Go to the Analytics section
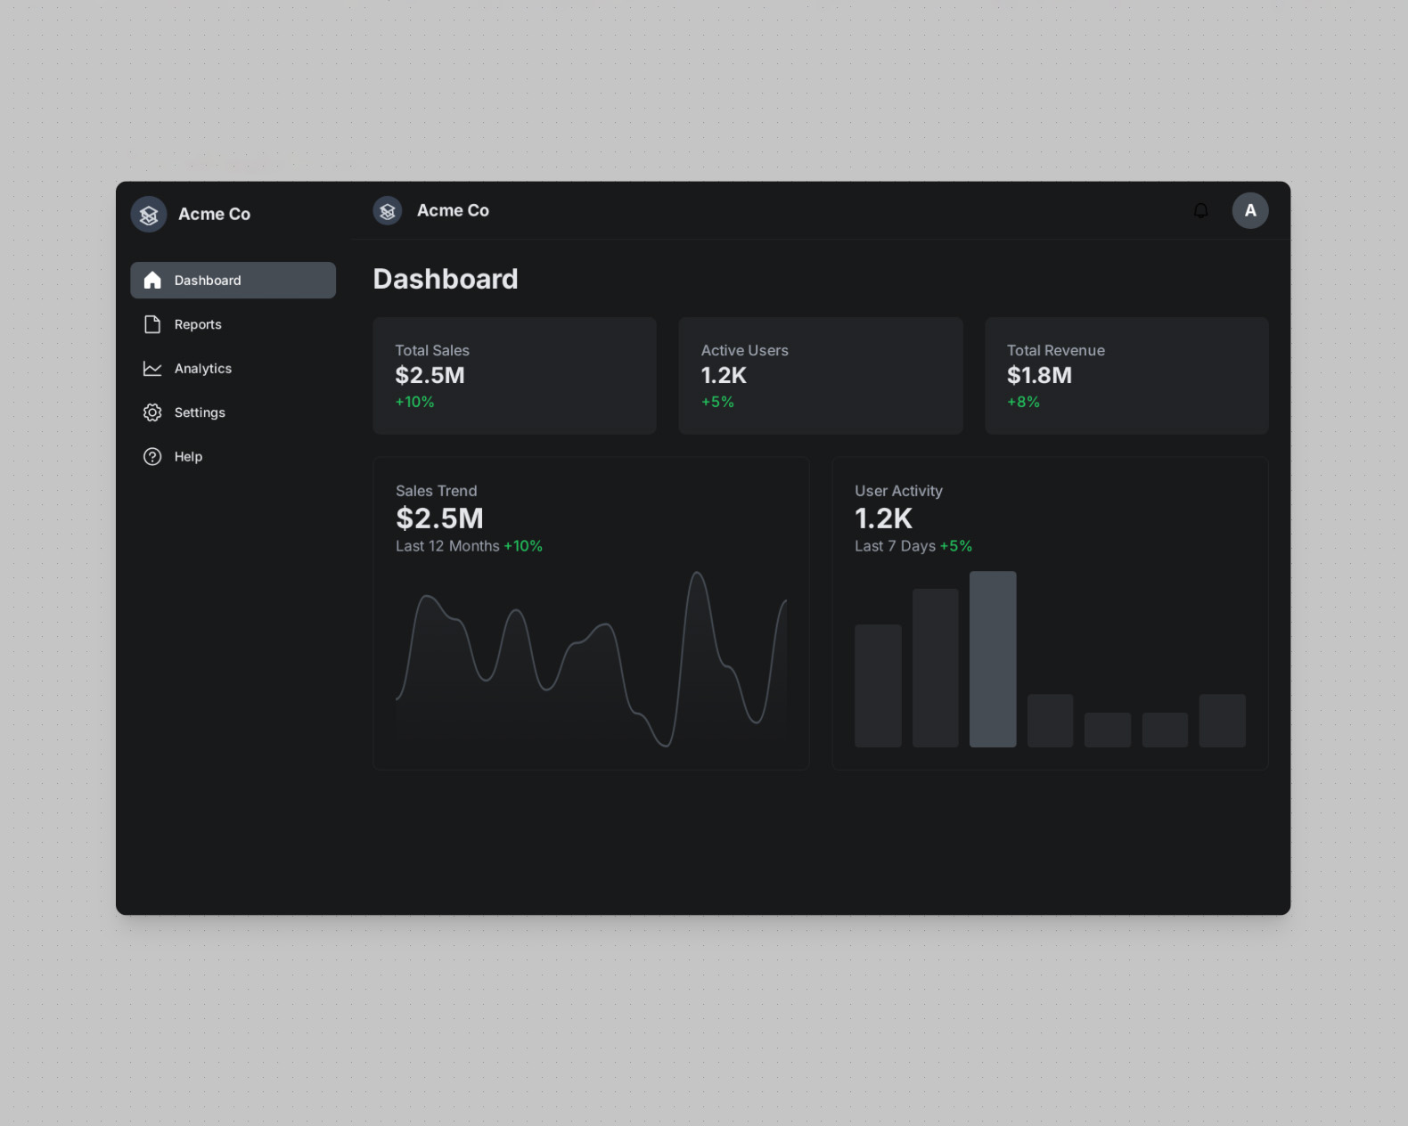 pos(233,368)
